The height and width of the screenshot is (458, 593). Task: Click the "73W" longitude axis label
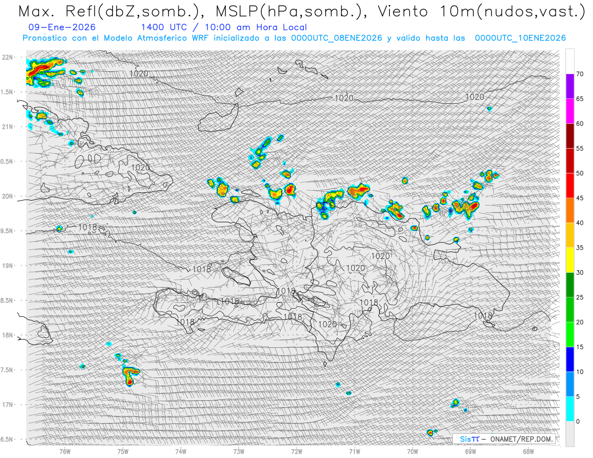(x=239, y=451)
